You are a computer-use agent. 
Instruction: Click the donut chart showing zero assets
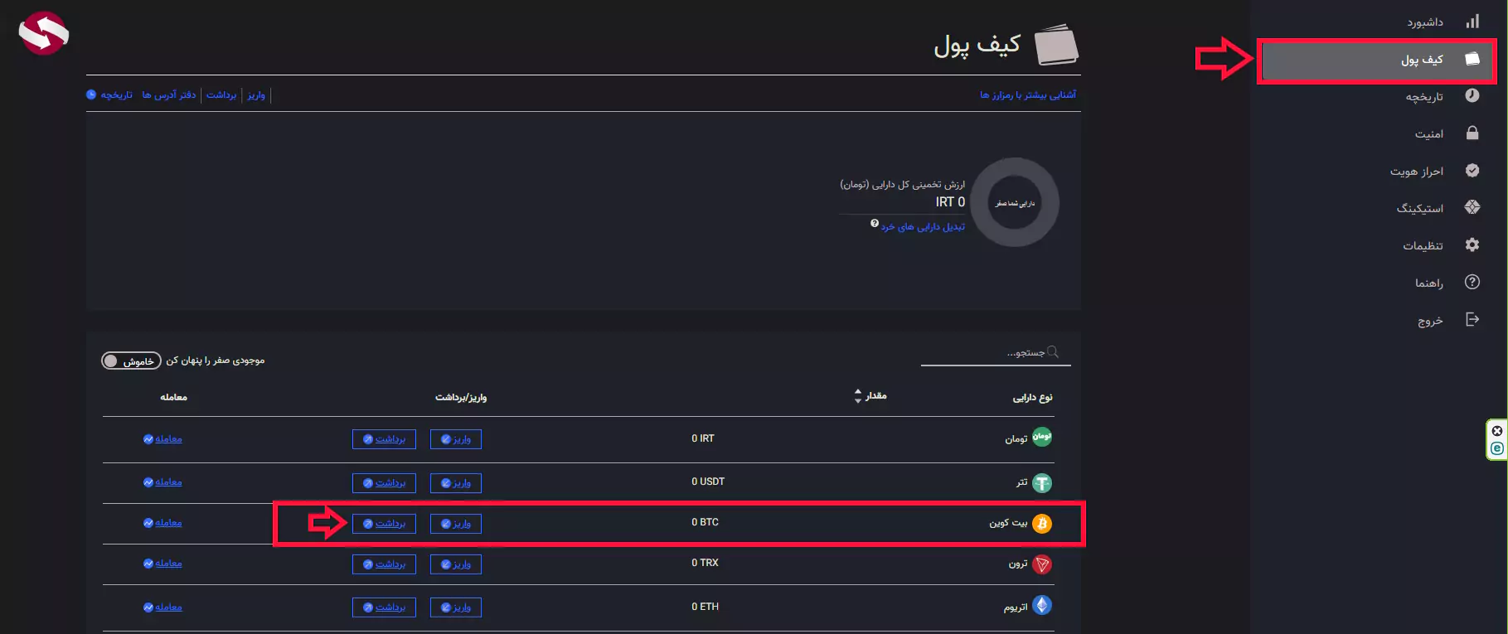(1015, 202)
